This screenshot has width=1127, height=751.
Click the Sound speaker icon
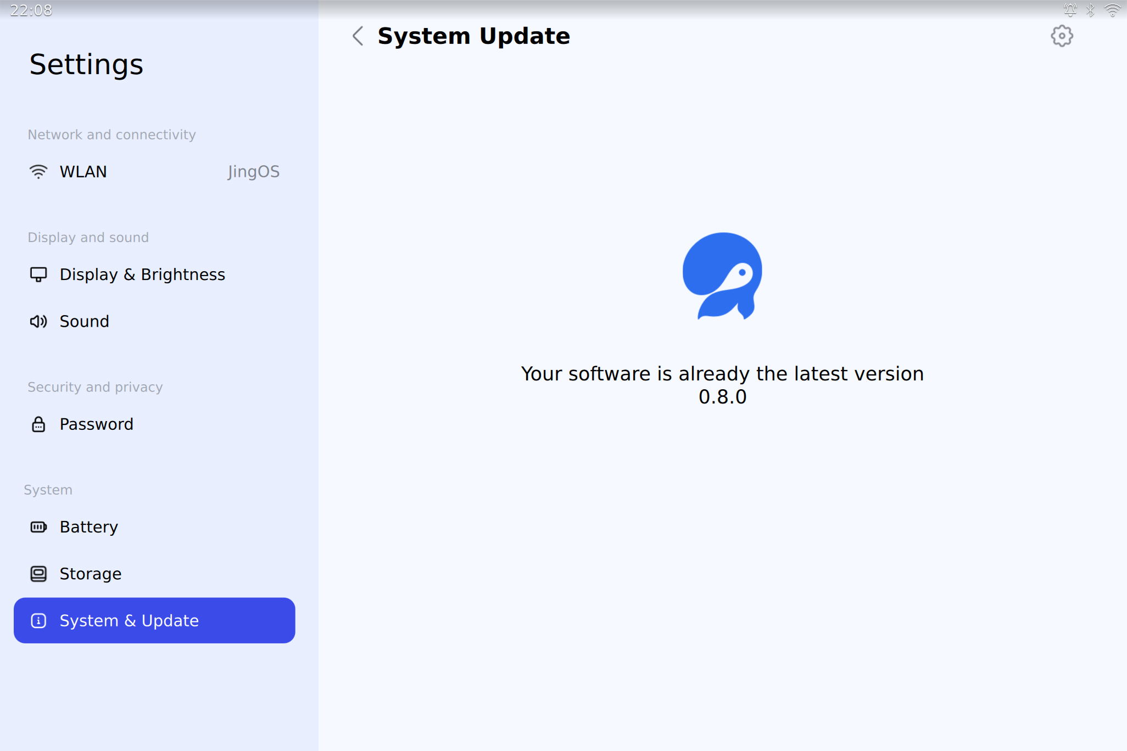coord(38,321)
